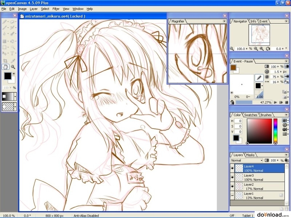Select the rectangular selection tool
Image resolution: width=291 pixels, height=218 pixels.
(x=4, y=48)
